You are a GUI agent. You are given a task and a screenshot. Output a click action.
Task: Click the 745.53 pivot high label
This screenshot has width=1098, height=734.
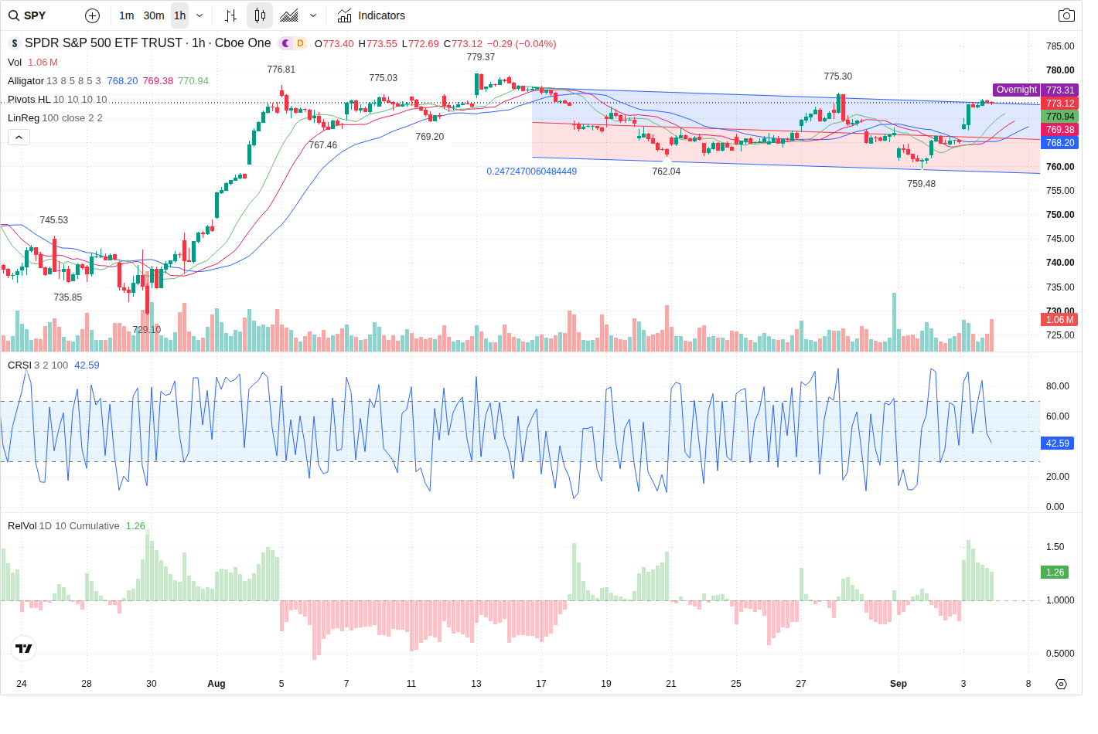tap(54, 220)
